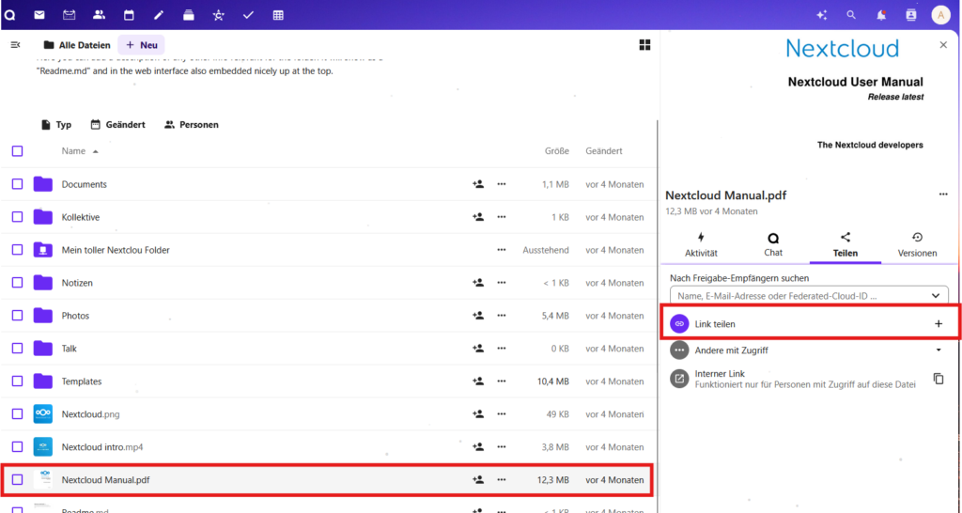Image resolution: width=962 pixels, height=513 pixels.
Task: Switch to the Versionen tab
Action: 917,245
